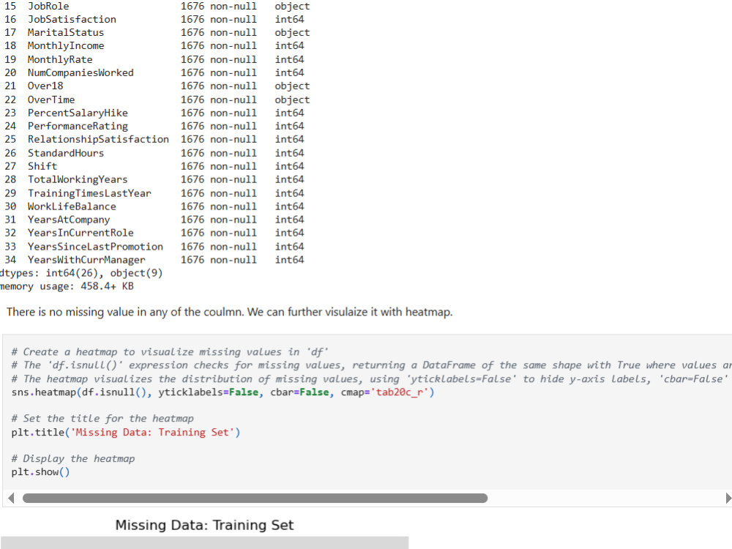Image resolution: width=732 pixels, height=549 pixels.
Task: Click the 'JobSatisfaction' row text
Action: [72, 19]
